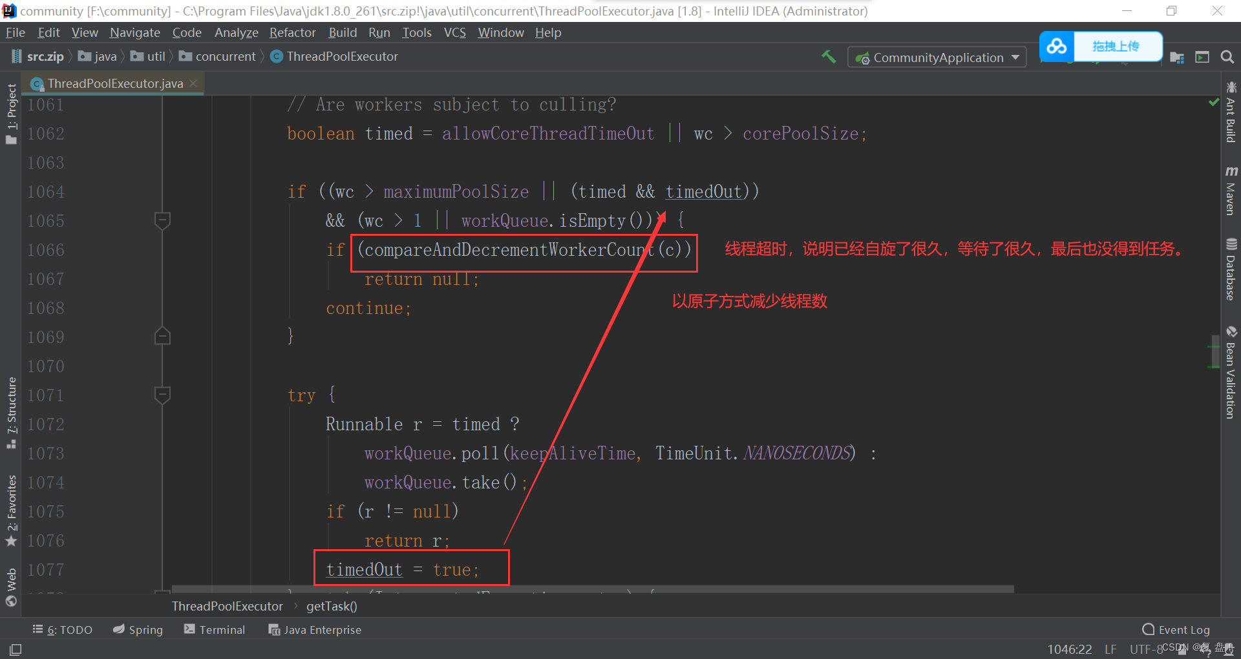Toggle tool window bars via corner icon
Viewport: 1241px width, 659px height.
(16, 649)
